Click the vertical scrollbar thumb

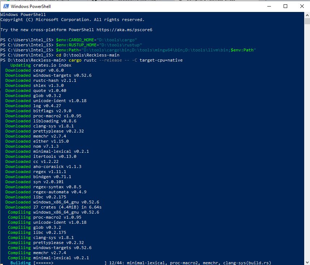tap(307, 21)
